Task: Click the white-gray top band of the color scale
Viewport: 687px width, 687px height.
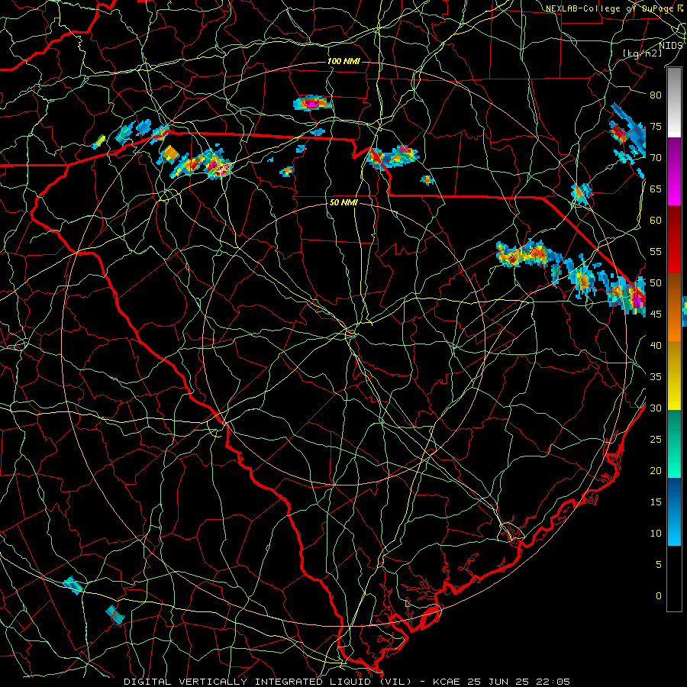Action: (674, 103)
